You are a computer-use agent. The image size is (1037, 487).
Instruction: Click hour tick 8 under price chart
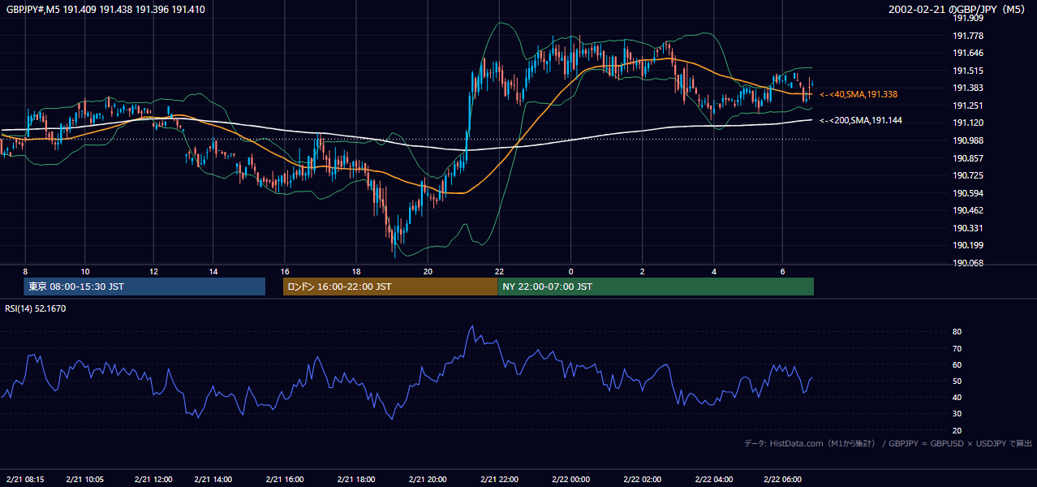click(25, 271)
